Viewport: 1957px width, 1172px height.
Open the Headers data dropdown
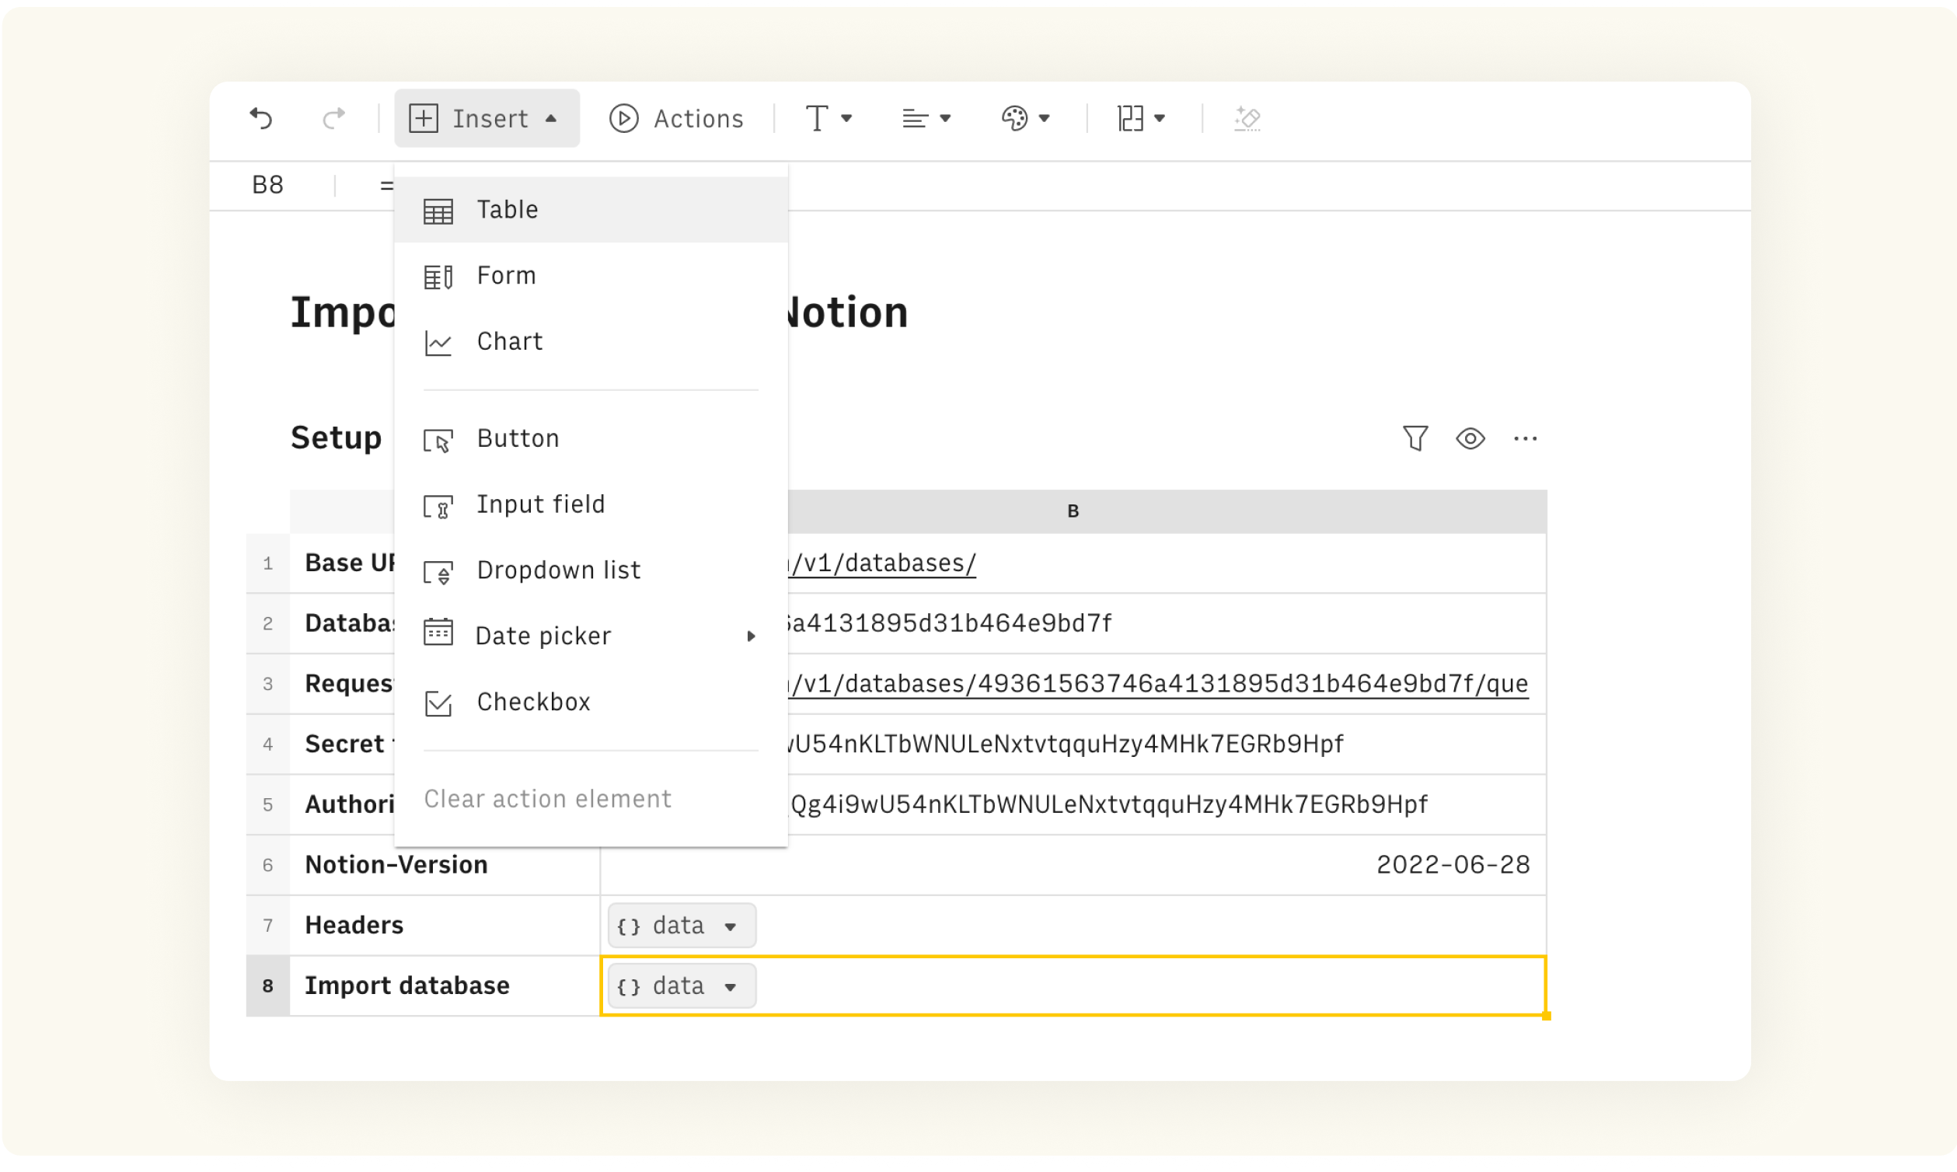[681, 926]
